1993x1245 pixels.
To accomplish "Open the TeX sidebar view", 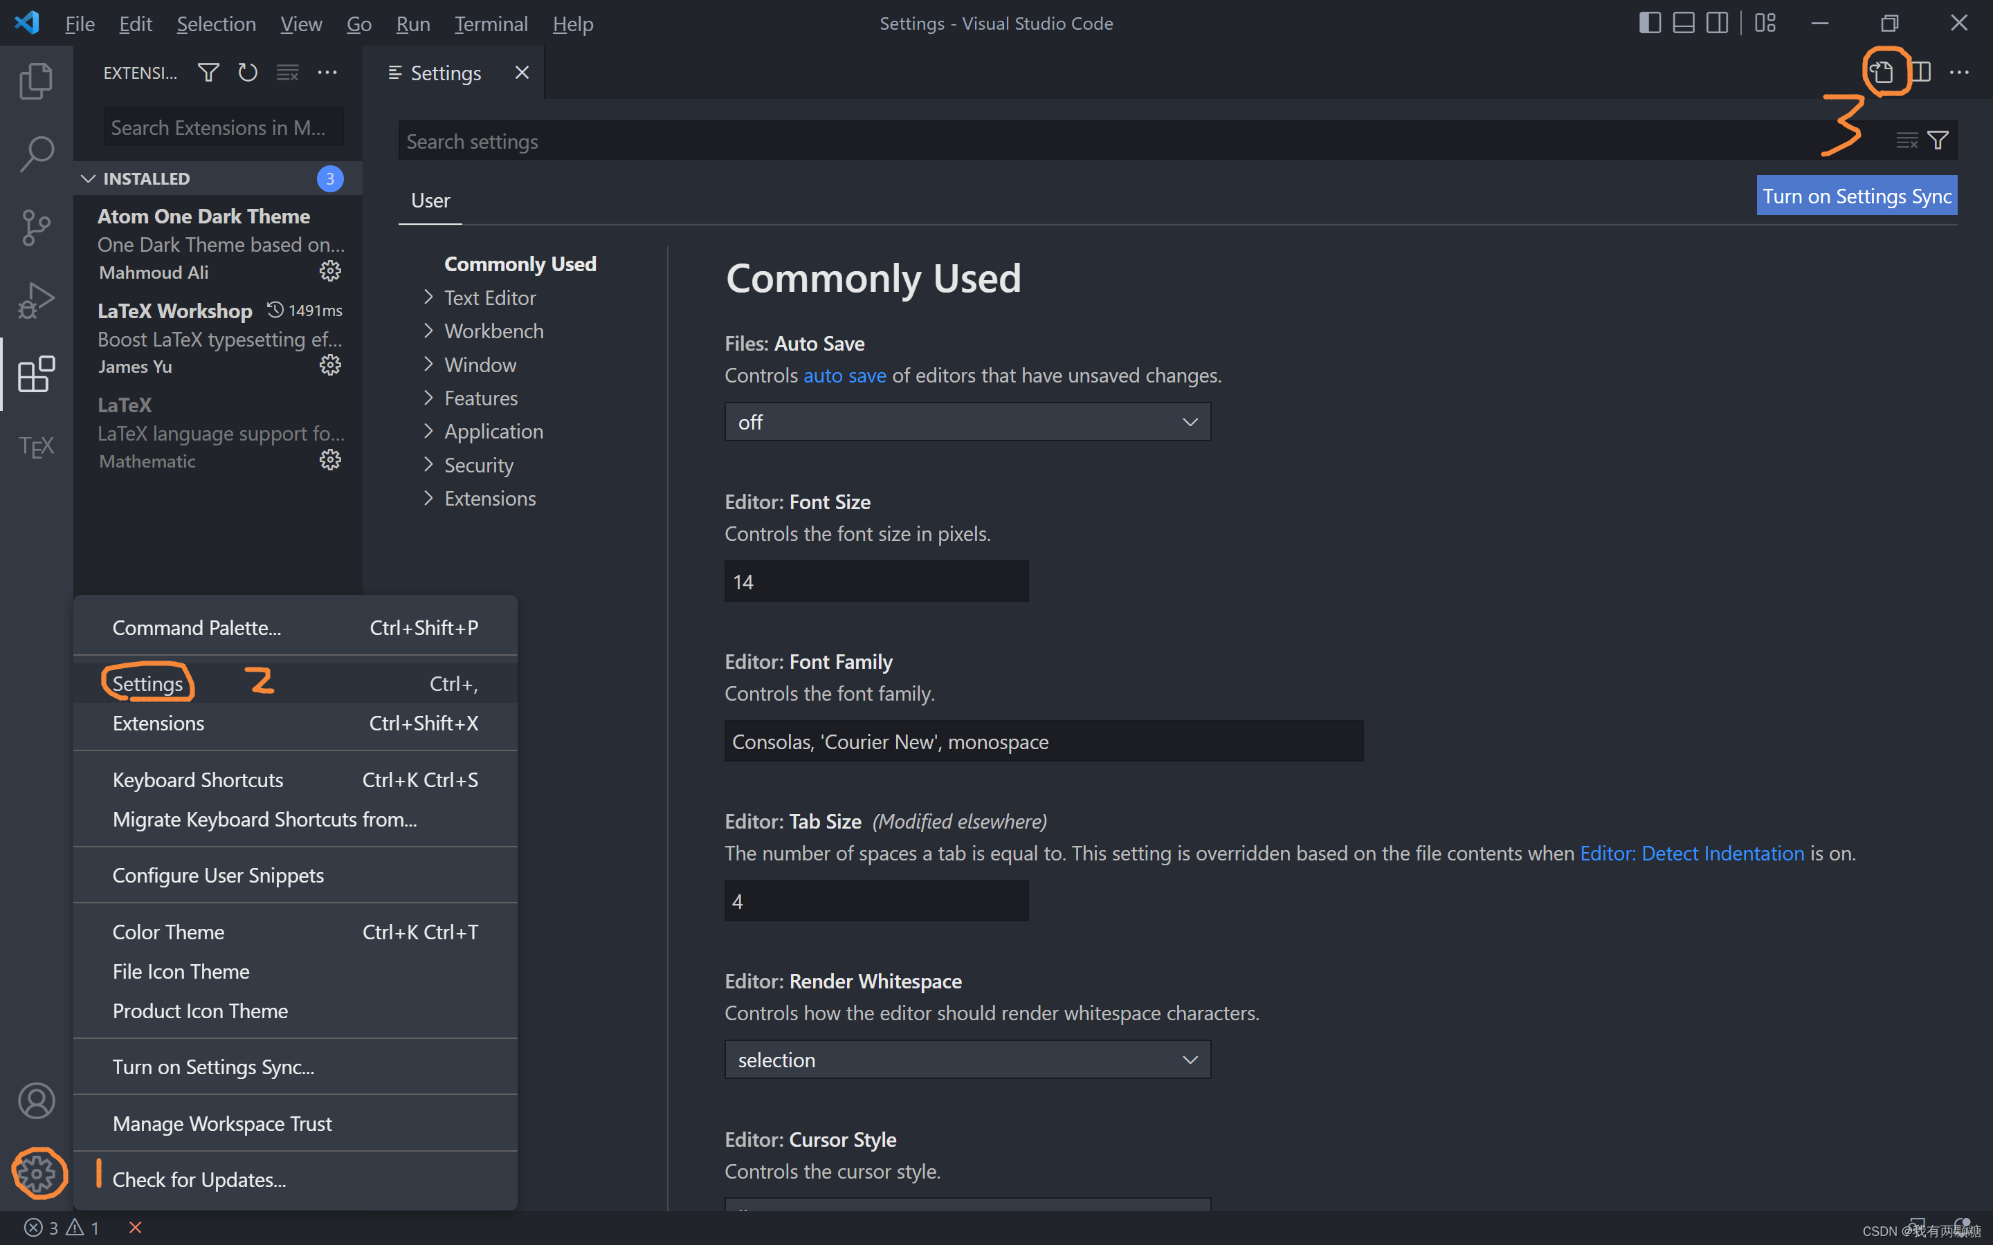I will click(x=36, y=446).
